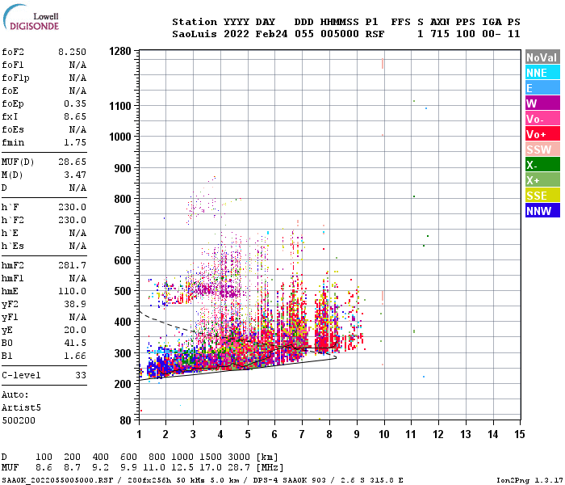This screenshot has width=565, height=485.
Task: Click the 12 MHz frequency axis label
Action: coord(438,434)
